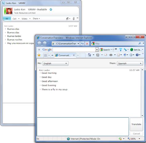The image size is (146, 143).
Task: Click the Tools gear icon in IE
Action: coord(131,55)
